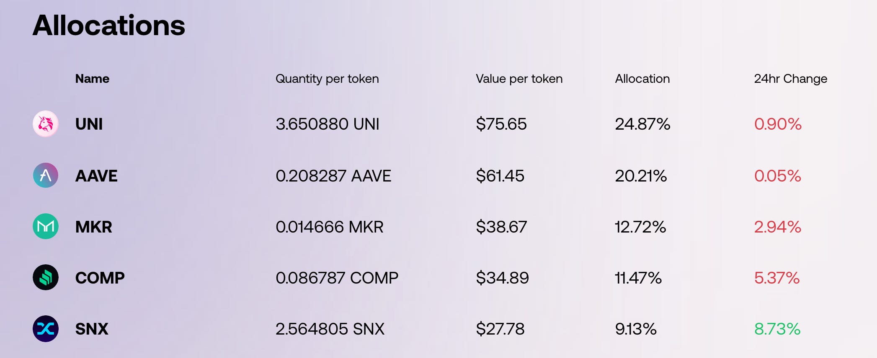Click the Allocations section heading

(x=109, y=26)
